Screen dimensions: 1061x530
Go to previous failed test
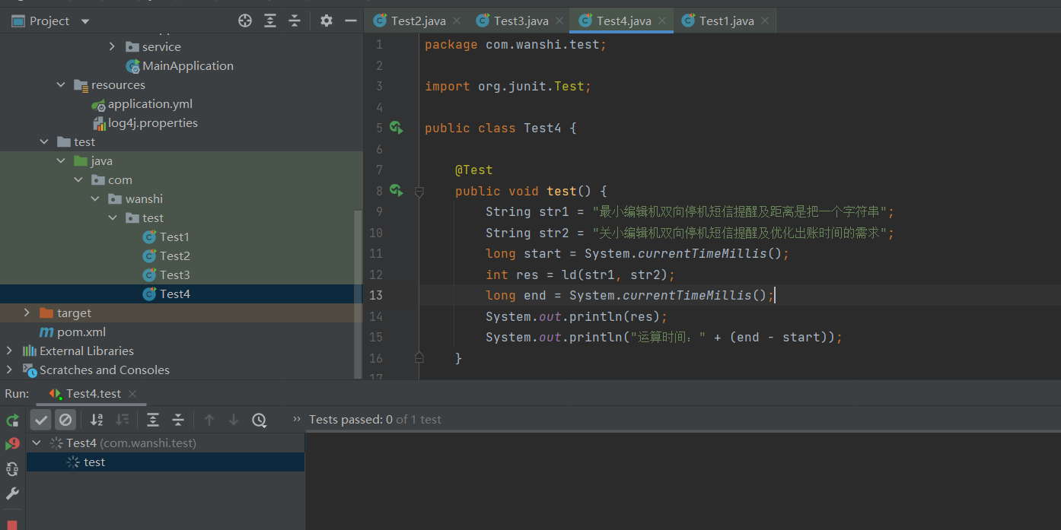(209, 420)
